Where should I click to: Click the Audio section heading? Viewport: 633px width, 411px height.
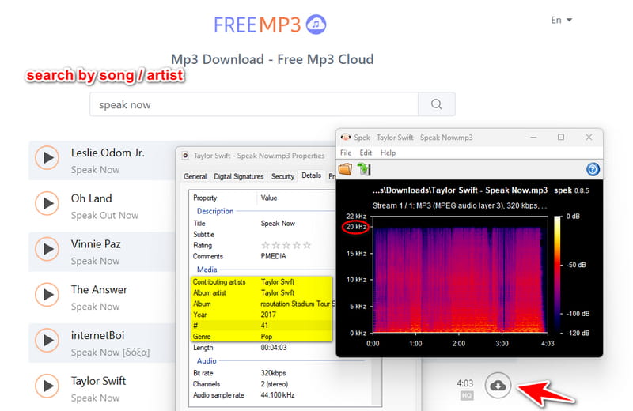click(207, 360)
